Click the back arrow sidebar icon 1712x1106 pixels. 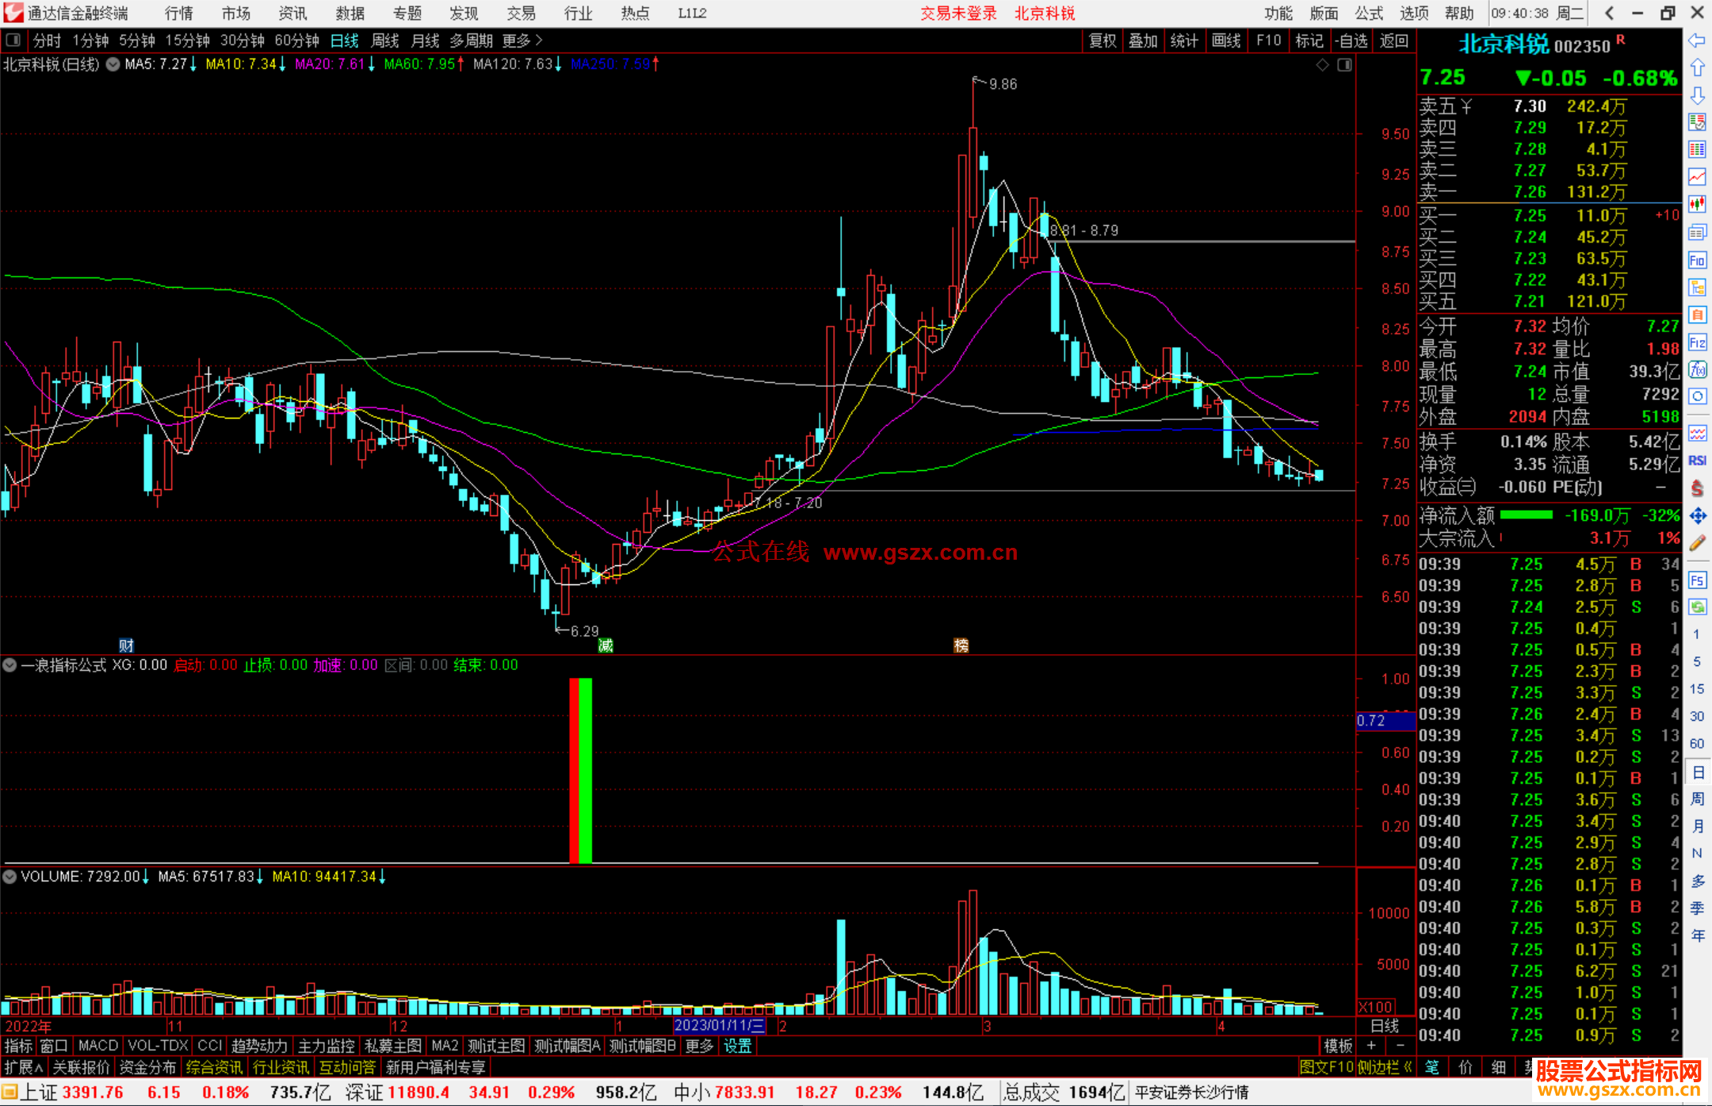click(1697, 40)
